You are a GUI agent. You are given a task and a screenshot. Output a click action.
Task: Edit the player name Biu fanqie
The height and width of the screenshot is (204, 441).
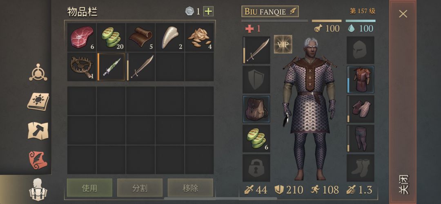(x=270, y=11)
